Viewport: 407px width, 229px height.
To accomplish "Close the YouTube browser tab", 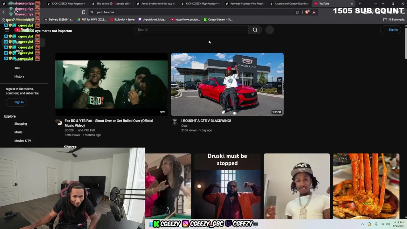I will pyautogui.click(x=352, y=3).
